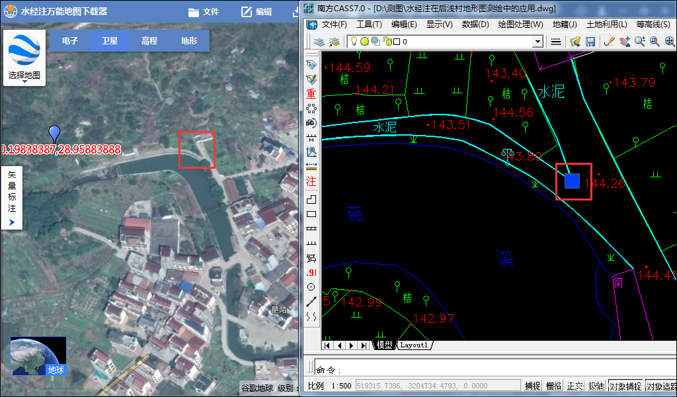Open the 土地利用(L) menu
Image resolution: width=677 pixels, height=397 pixels.
tap(606, 24)
